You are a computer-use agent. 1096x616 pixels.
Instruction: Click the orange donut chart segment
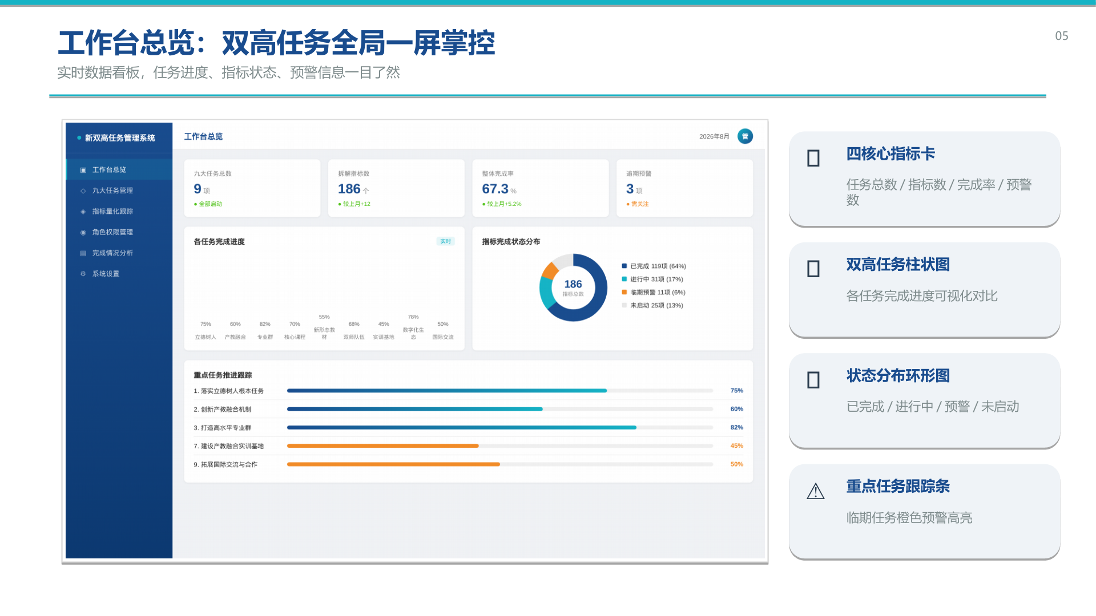click(x=550, y=270)
